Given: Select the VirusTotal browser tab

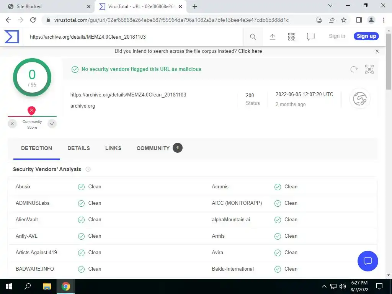Looking at the screenshot, I should pos(141,7).
